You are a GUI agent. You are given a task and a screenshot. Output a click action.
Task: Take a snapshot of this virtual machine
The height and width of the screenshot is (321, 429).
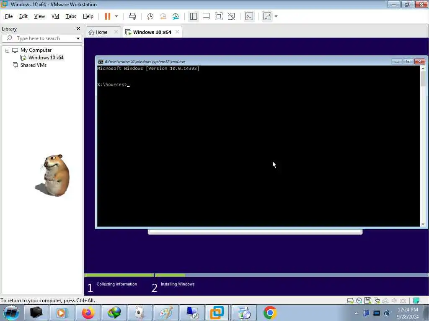click(x=150, y=16)
